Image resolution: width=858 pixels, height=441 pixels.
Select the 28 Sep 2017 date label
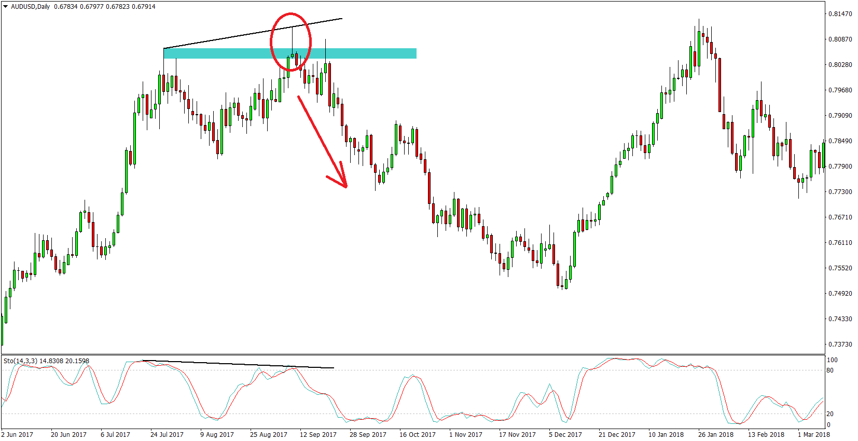click(368, 435)
